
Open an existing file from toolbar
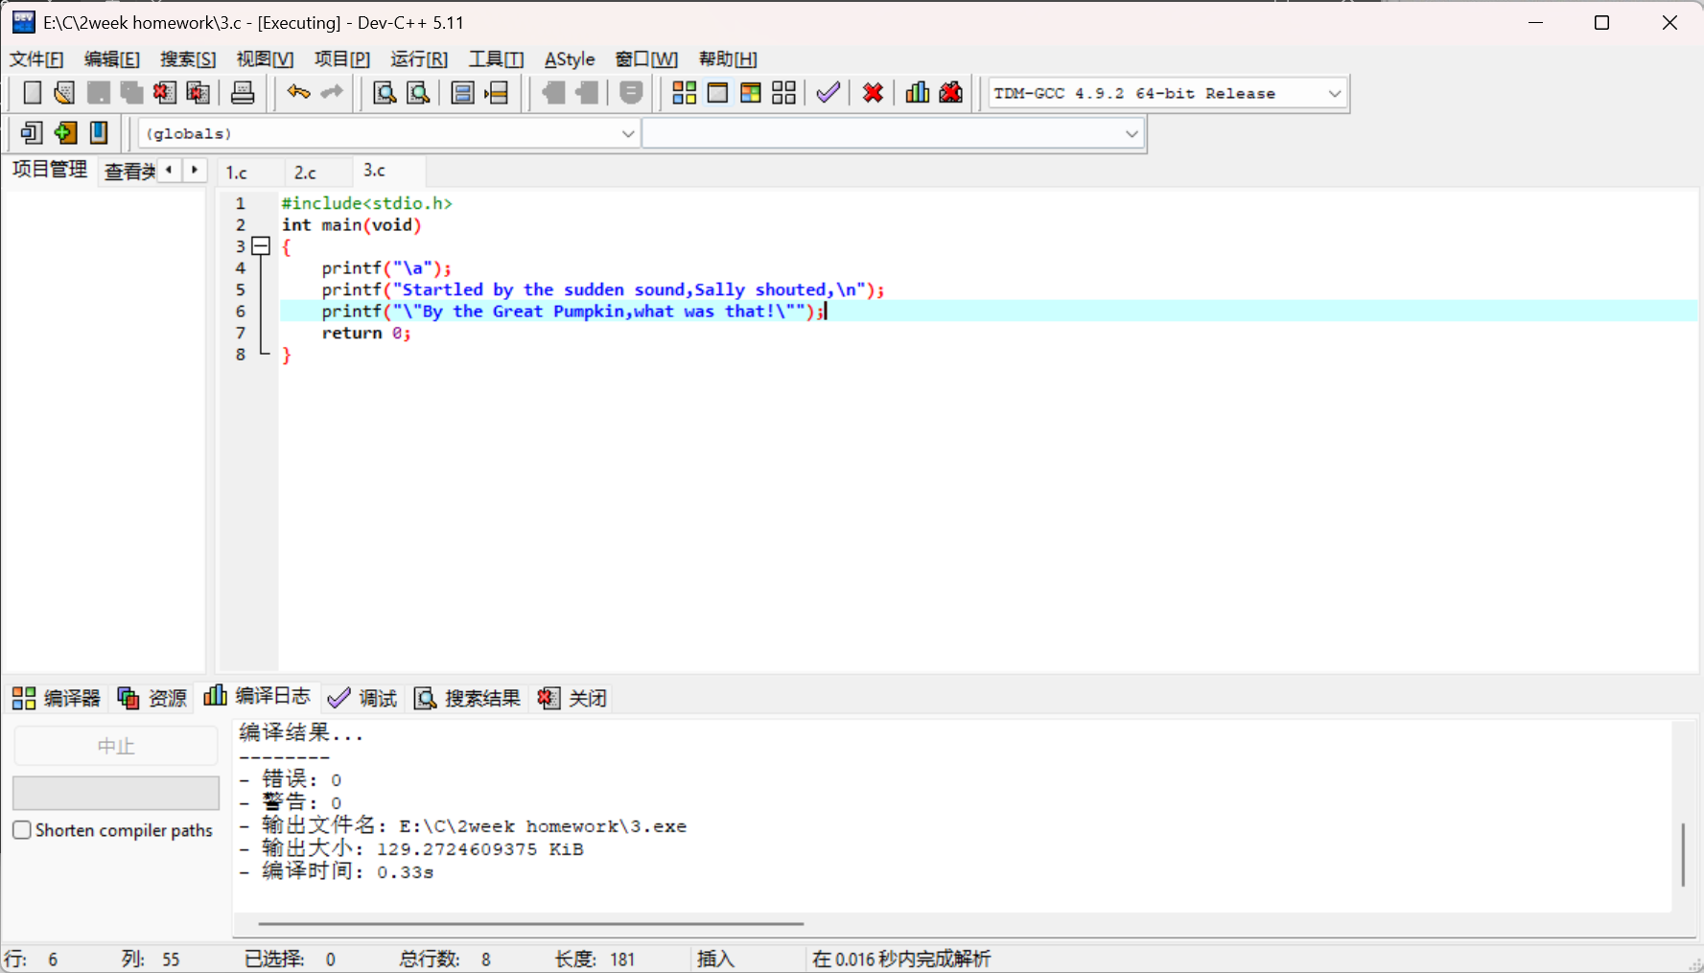pos(64,93)
